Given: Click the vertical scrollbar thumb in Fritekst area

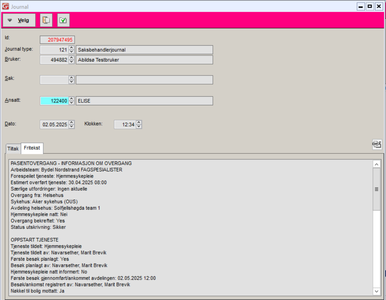Looking at the screenshot, I should pos(377,189).
